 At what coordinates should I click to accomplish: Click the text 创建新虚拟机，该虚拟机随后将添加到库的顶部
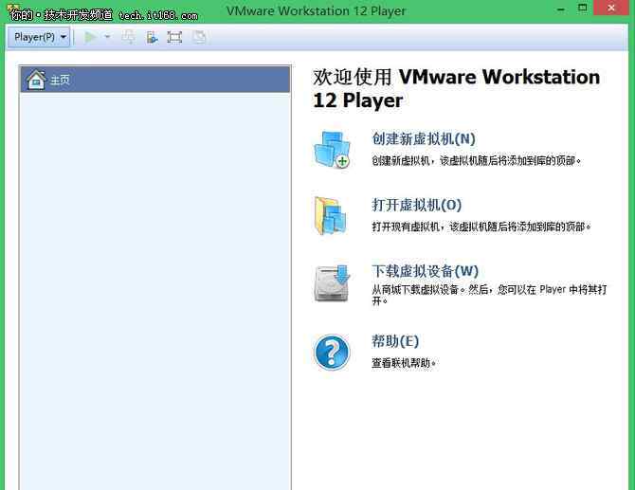[476, 161]
